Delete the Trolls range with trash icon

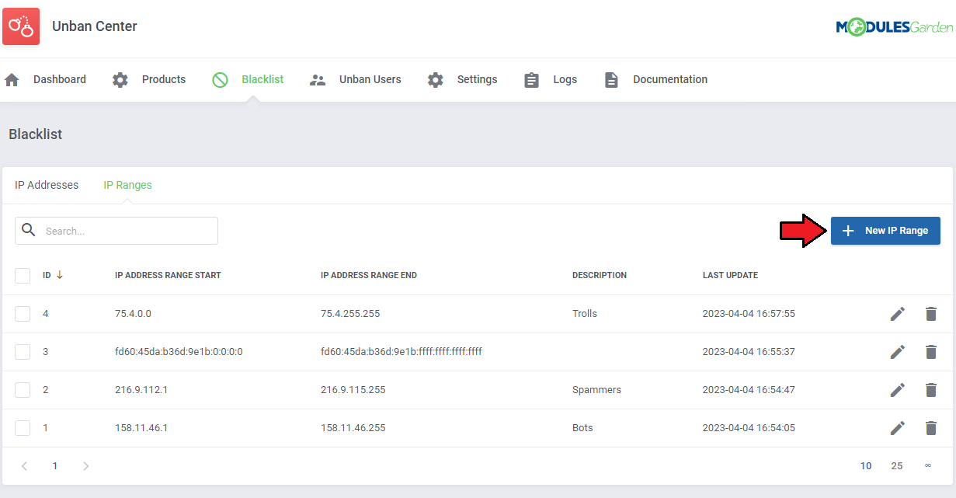pyautogui.click(x=931, y=314)
